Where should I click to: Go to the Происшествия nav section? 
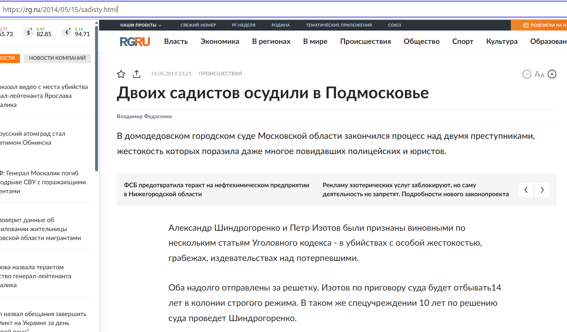[365, 41]
